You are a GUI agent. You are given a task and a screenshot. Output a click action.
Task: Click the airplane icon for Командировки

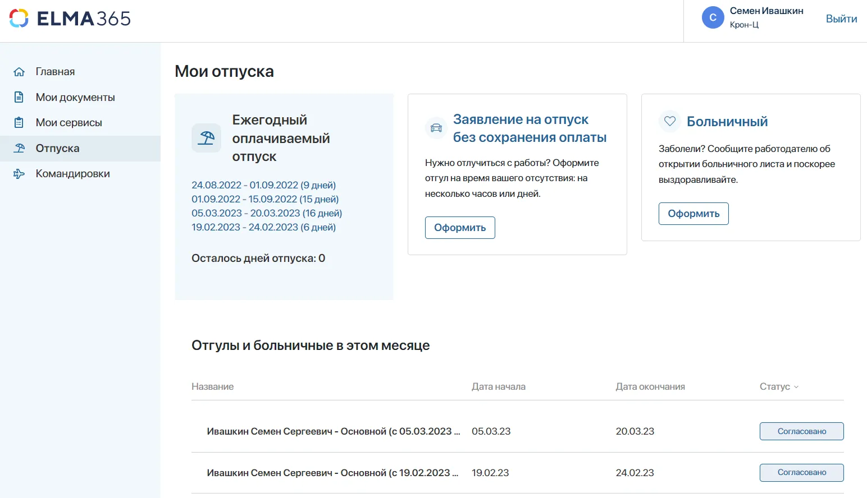[x=19, y=173]
